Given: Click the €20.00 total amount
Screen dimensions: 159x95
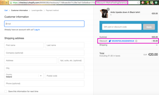Looking at the screenshot, I should pos(153,55).
